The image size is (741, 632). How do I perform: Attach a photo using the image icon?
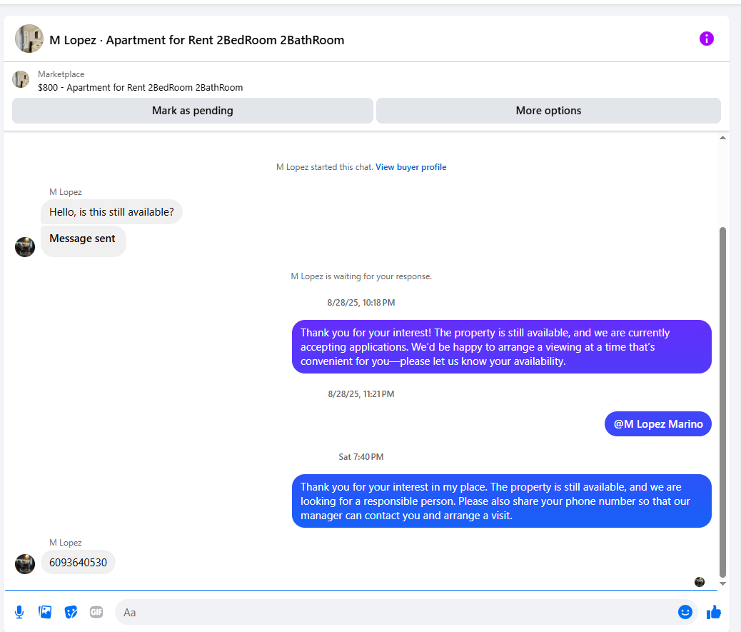pyautogui.click(x=45, y=612)
